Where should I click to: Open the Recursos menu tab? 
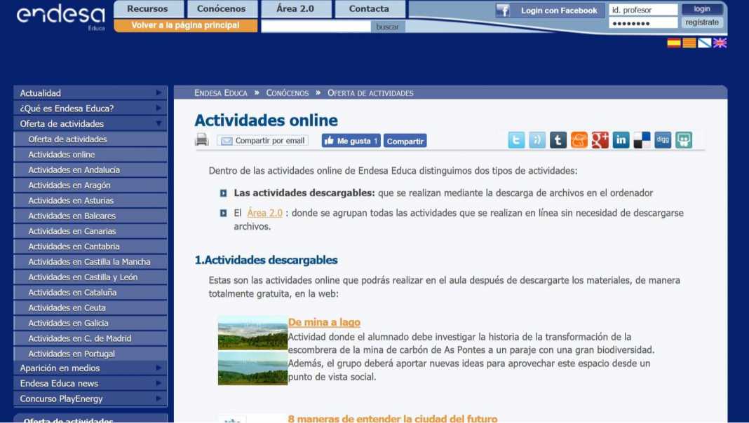[x=147, y=9]
